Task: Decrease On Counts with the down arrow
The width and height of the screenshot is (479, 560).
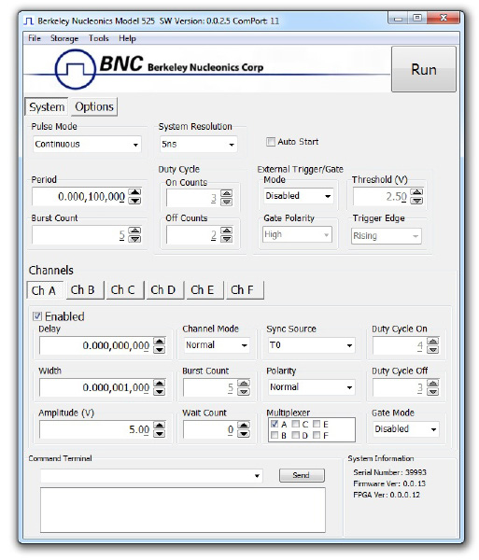Action: (x=227, y=202)
